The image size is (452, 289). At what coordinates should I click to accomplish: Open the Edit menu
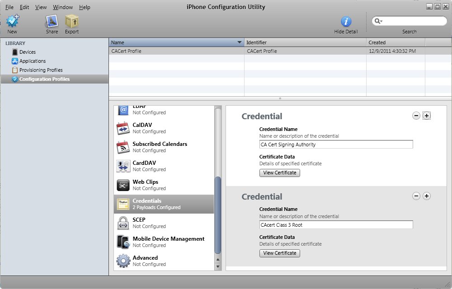[24, 7]
